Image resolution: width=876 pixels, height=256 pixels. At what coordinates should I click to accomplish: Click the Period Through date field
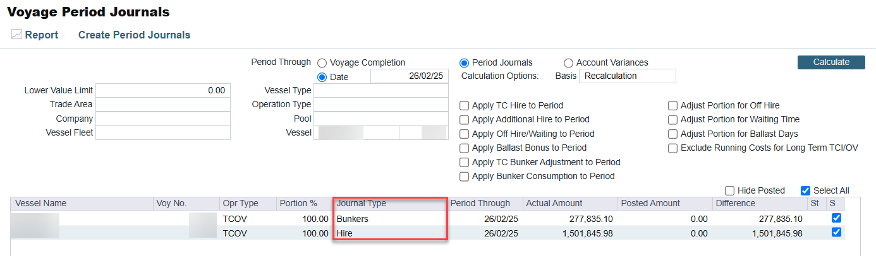coord(409,76)
